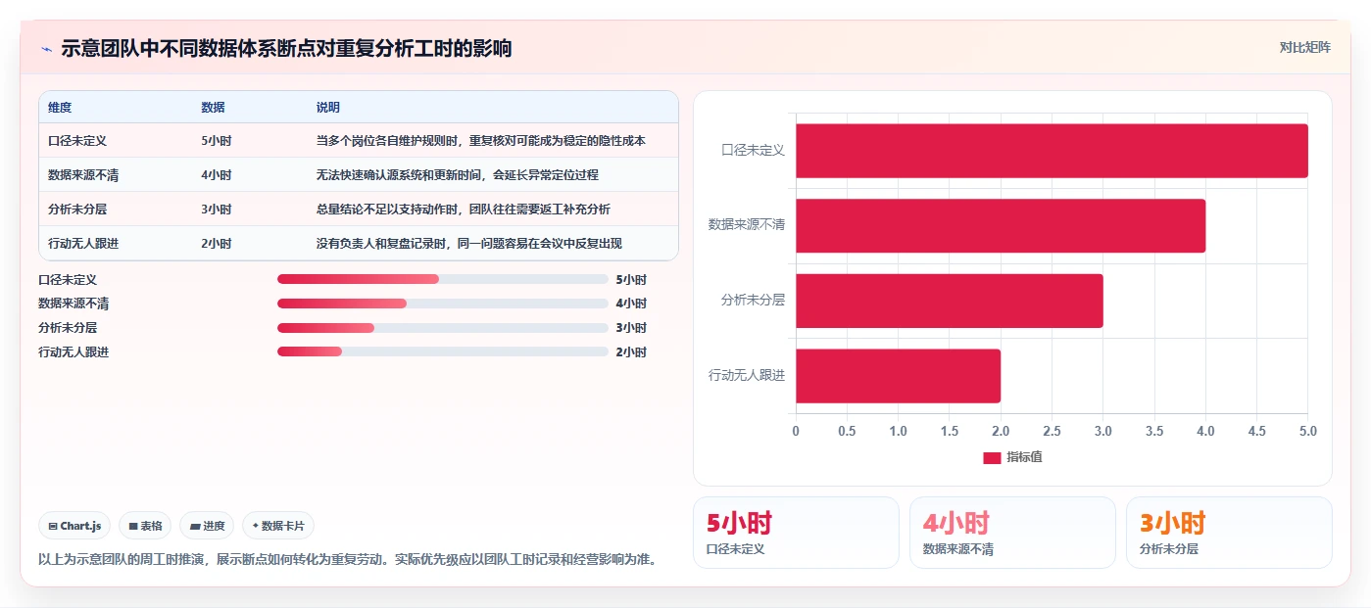The image size is (1371, 608).
Task: Click the 口径未定义 chart bar
Action: 1052,151
